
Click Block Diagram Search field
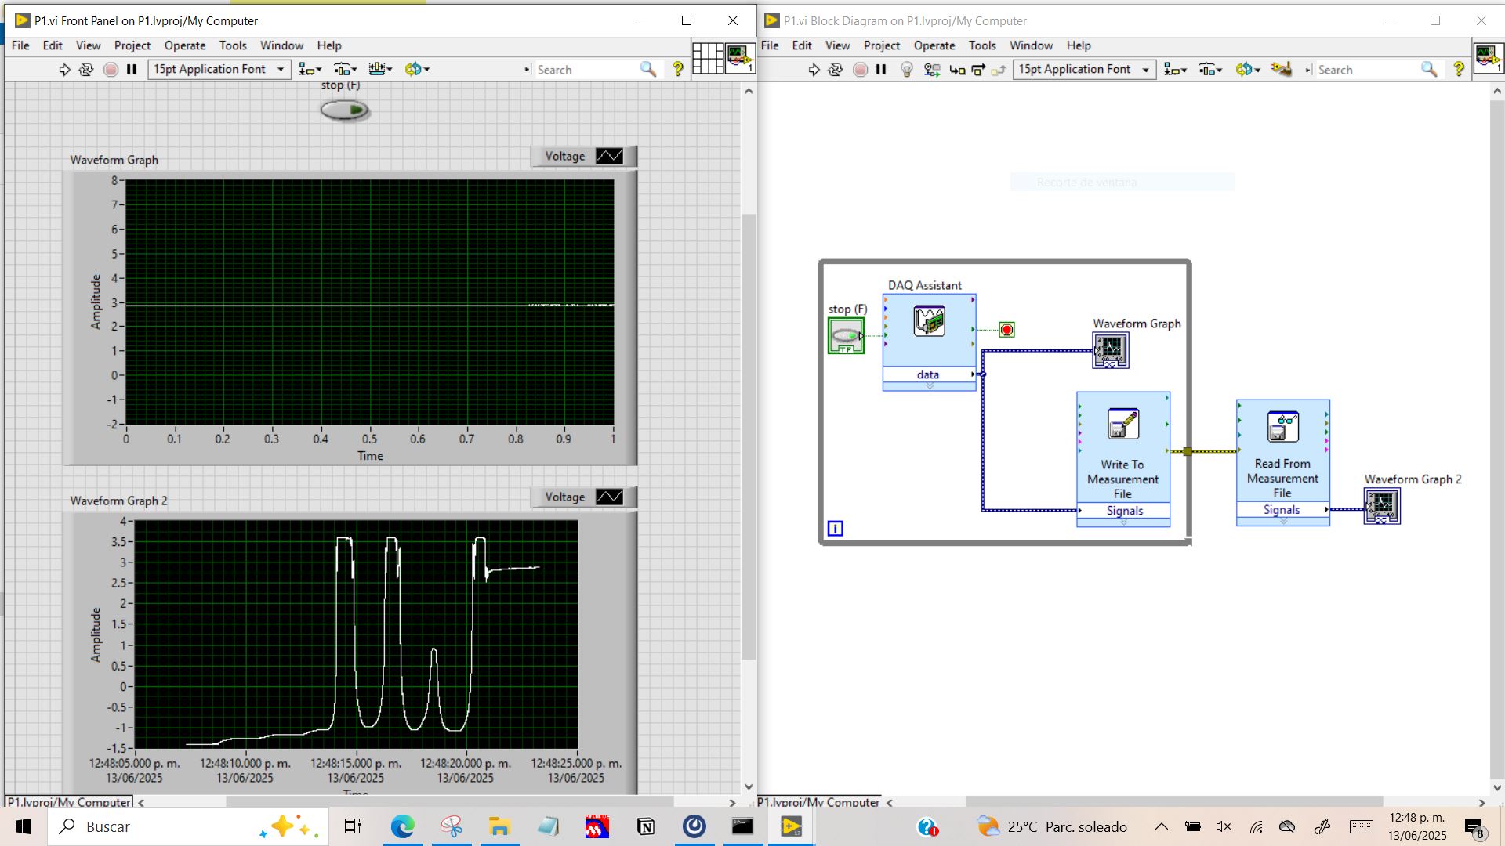1368,70
